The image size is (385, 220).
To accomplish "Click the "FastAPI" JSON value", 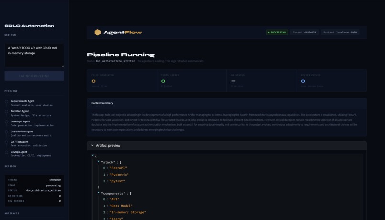I will click(x=118, y=168).
